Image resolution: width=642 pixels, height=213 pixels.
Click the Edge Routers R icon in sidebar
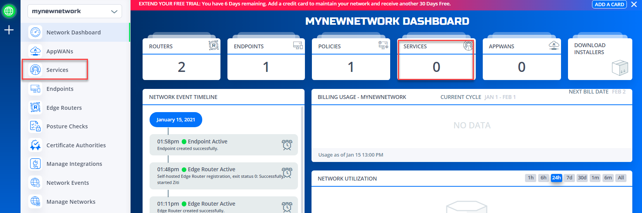(x=35, y=107)
